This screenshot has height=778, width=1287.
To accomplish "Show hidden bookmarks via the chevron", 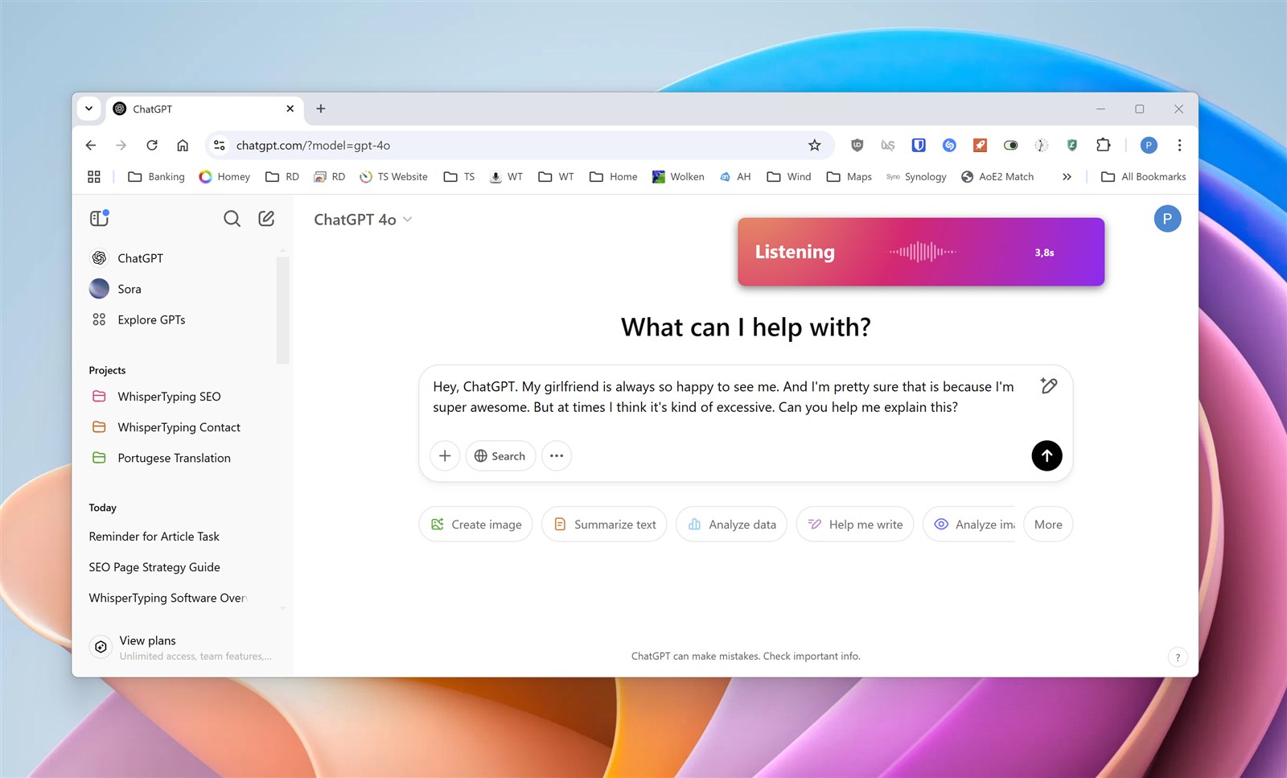I will click(x=1067, y=176).
